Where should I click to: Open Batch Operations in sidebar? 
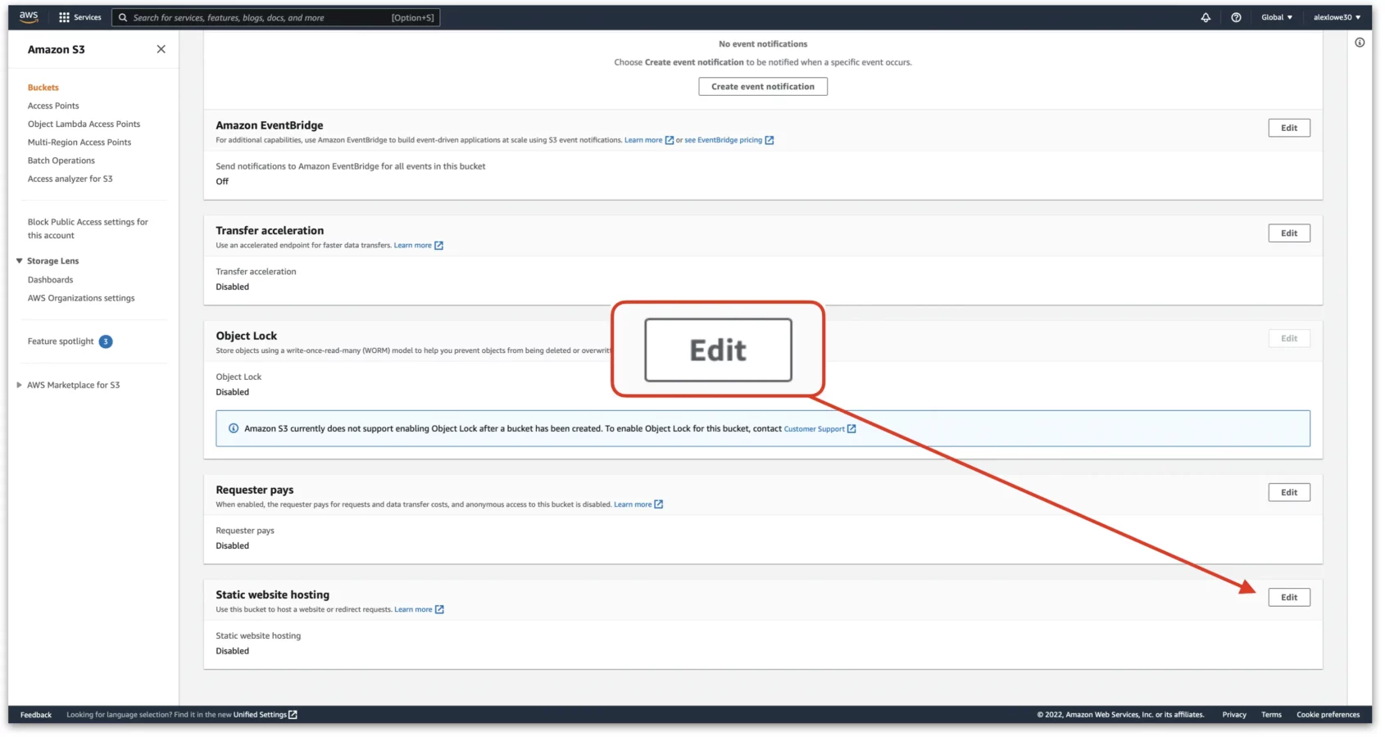61,161
